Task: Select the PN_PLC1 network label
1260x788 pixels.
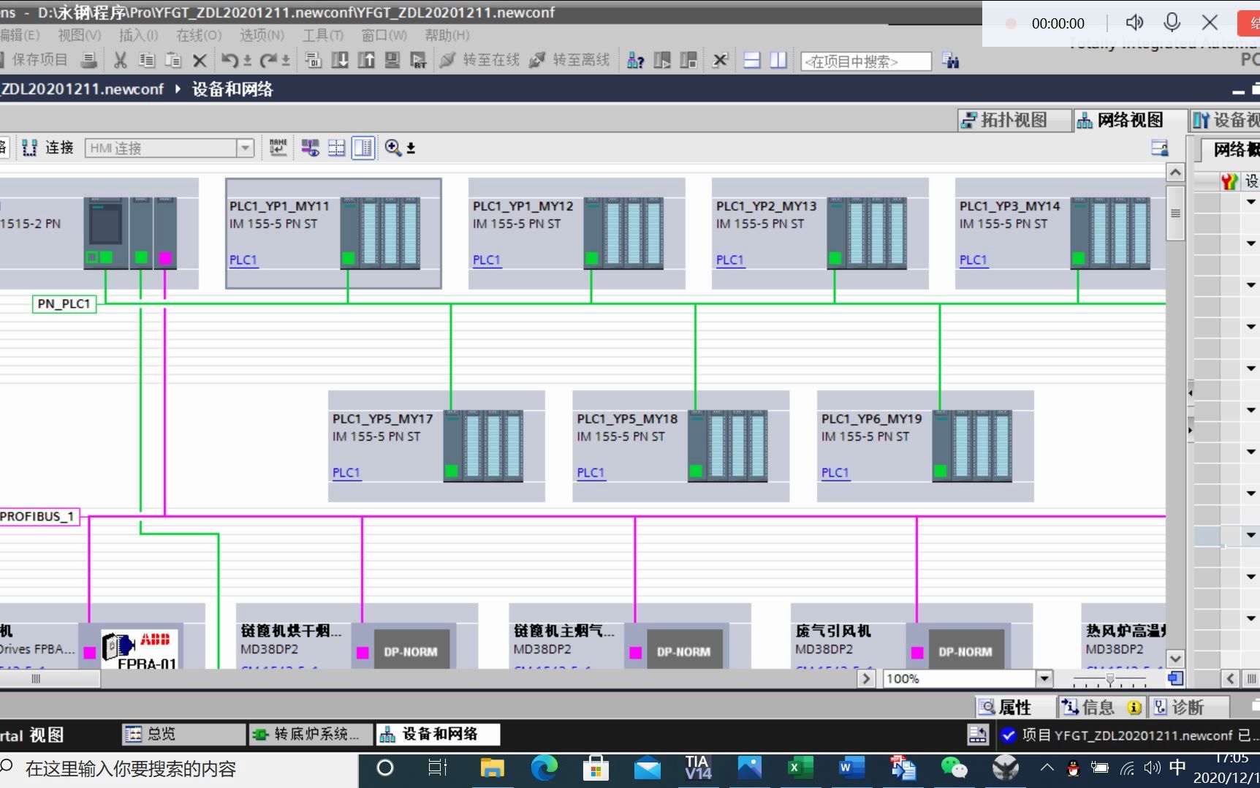Action: point(64,304)
